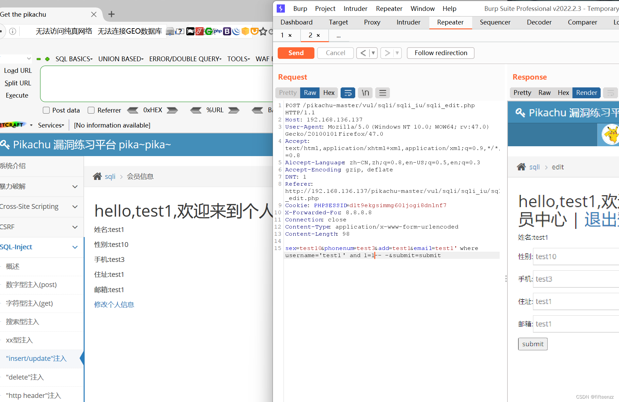Open Repeater back-history dropdown arrow
Viewport: 619px width, 402px height.
[373, 53]
